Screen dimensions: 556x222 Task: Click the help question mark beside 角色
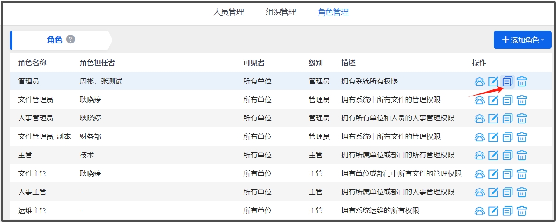(x=71, y=40)
